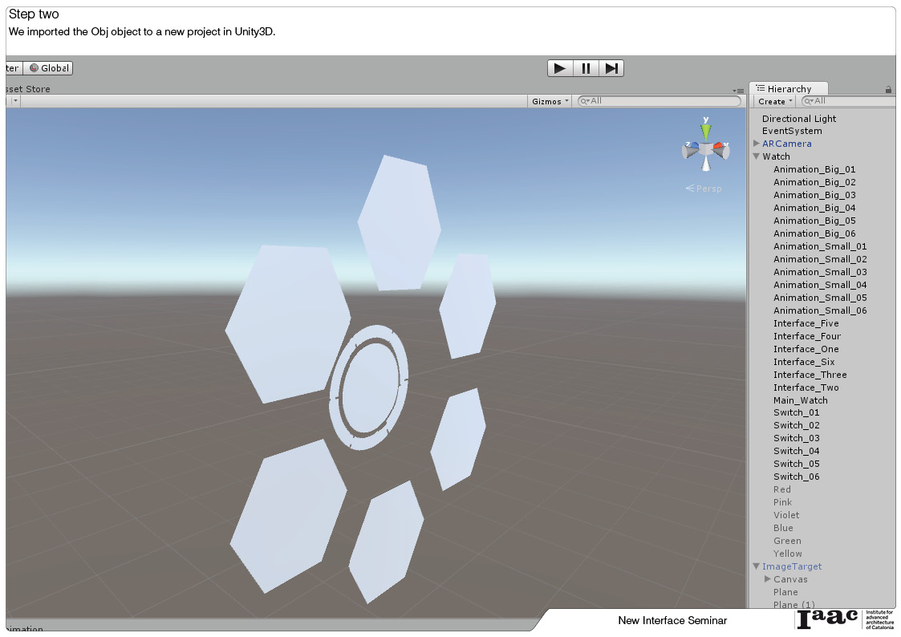Click the Hierarchy tab header
Viewport: 901px width, 637px height.
click(788, 88)
